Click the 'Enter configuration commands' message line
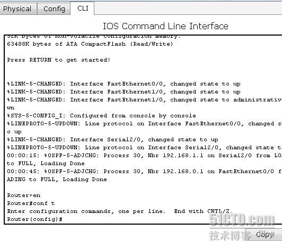Screen dimensions: 282x248 click(x=120, y=211)
